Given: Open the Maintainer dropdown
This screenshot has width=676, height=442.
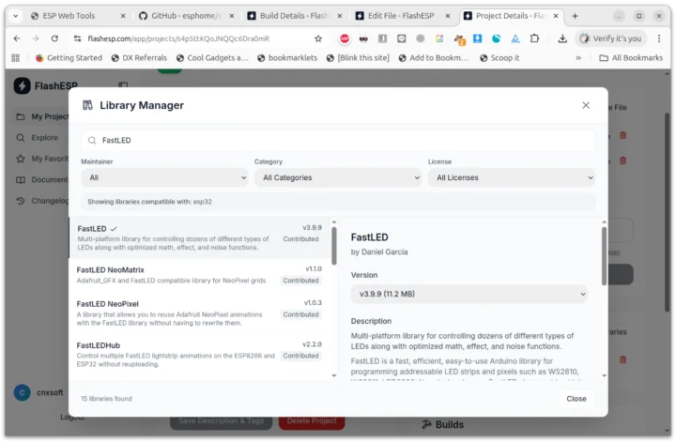Looking at the screenshot, I should [164, 177].
